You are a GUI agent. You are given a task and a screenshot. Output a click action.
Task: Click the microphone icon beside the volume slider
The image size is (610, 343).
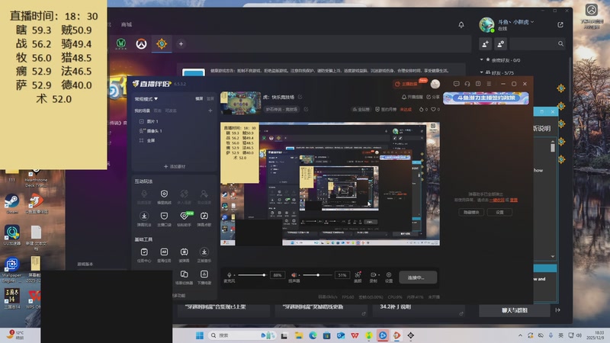click(x=230, y=275)
